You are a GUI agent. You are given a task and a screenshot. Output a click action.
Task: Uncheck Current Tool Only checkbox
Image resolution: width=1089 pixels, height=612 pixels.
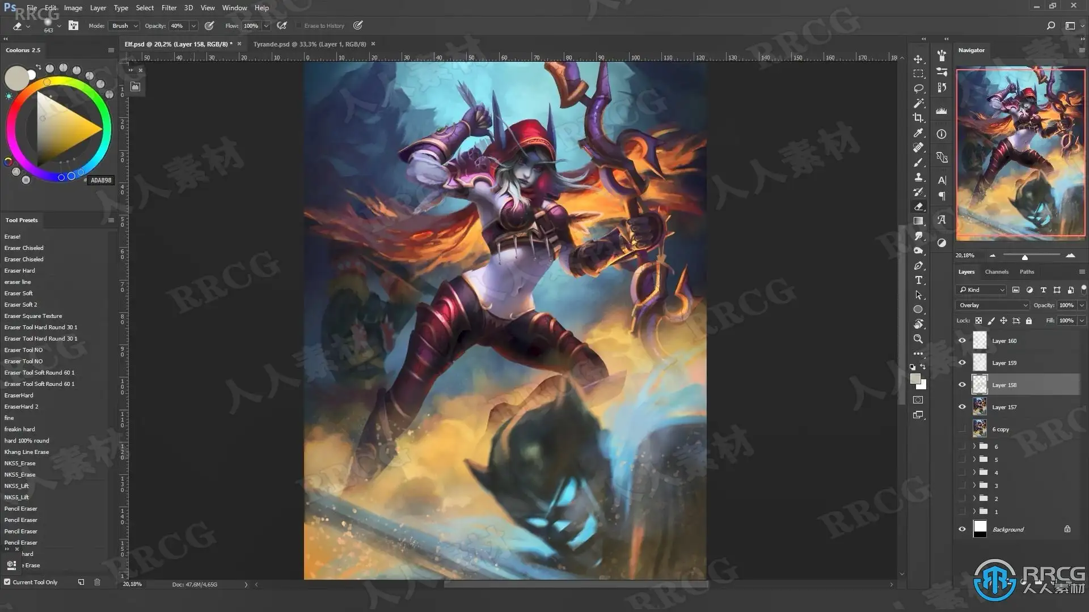[7, 582]
